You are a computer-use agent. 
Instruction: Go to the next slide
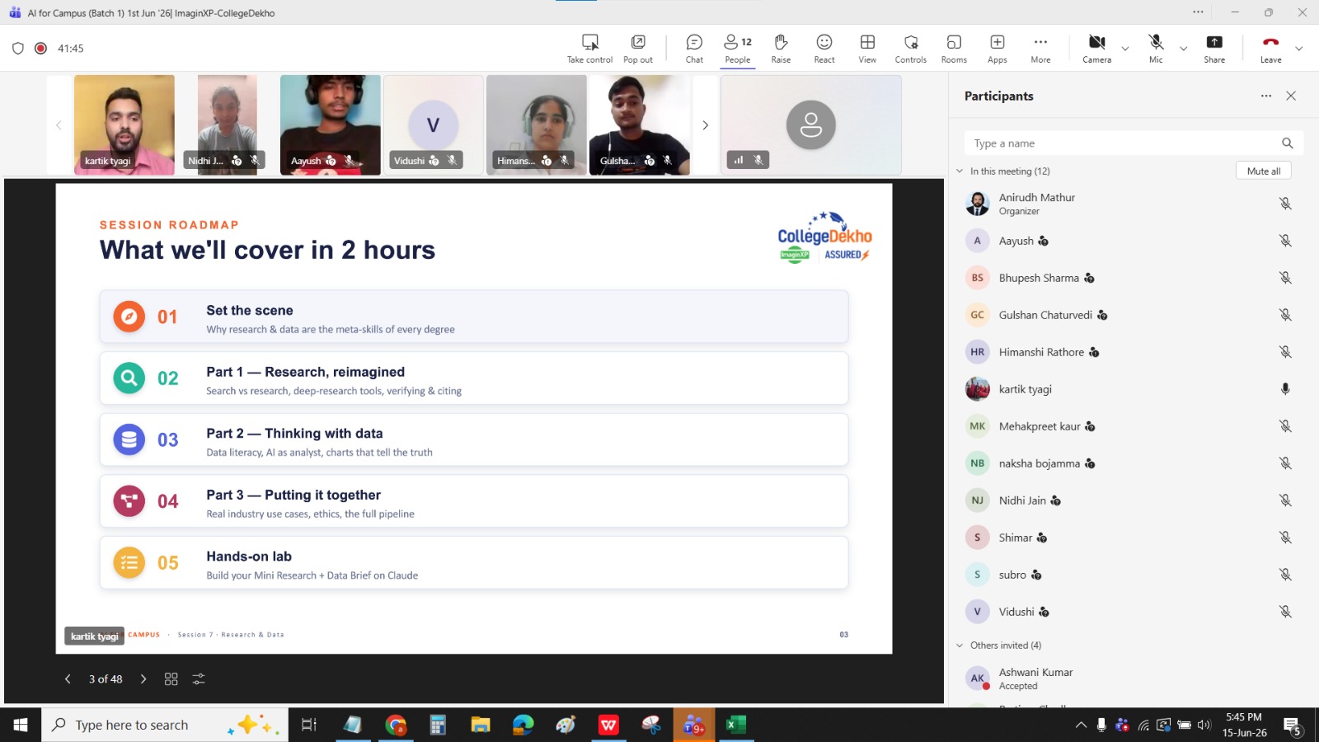point(143,679)
